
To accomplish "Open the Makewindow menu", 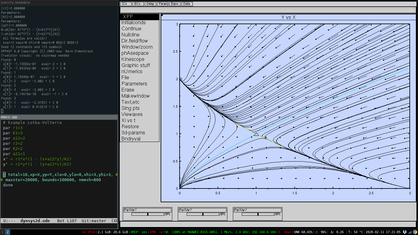I will 140,96.
